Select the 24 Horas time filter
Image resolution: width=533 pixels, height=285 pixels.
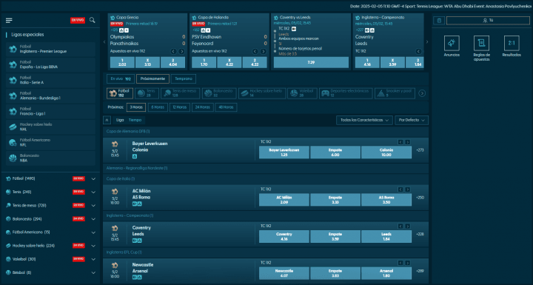pos(202,107)
